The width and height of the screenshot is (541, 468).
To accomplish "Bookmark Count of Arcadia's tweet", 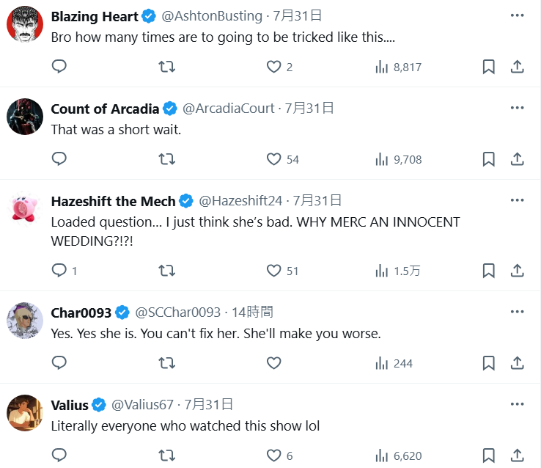I will click(488, 159).
